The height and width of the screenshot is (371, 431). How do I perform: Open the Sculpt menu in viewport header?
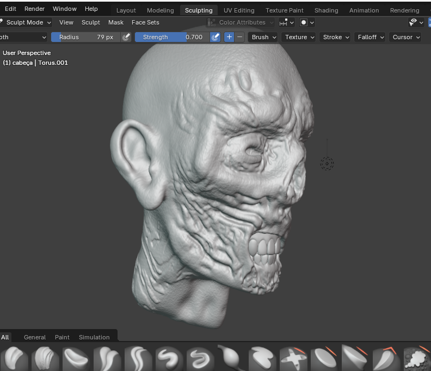(91, 22)
